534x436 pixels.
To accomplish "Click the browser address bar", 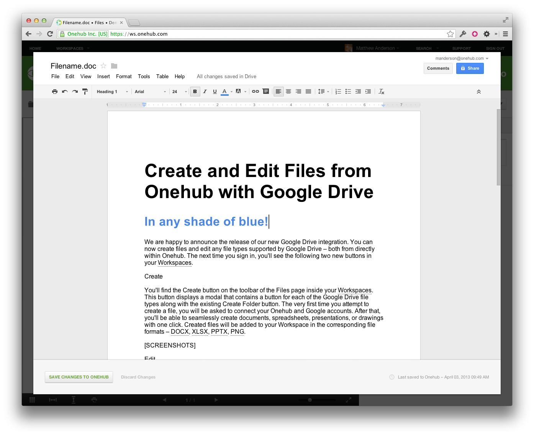I will click(x=268, y=34).
